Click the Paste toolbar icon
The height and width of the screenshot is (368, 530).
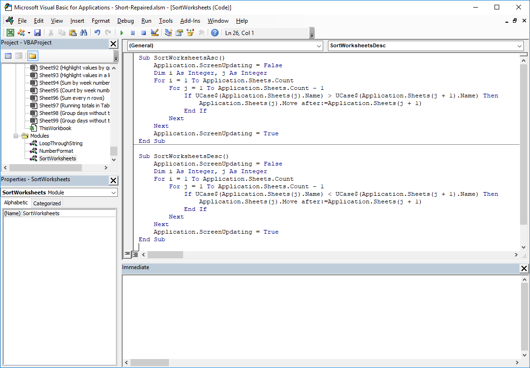[x=73, y=33]
